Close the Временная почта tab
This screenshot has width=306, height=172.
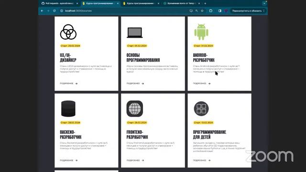199,3
